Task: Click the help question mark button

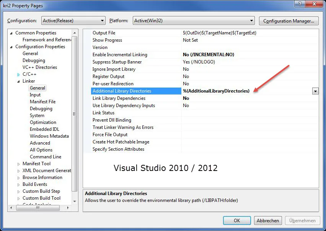Action: point(300,4)
